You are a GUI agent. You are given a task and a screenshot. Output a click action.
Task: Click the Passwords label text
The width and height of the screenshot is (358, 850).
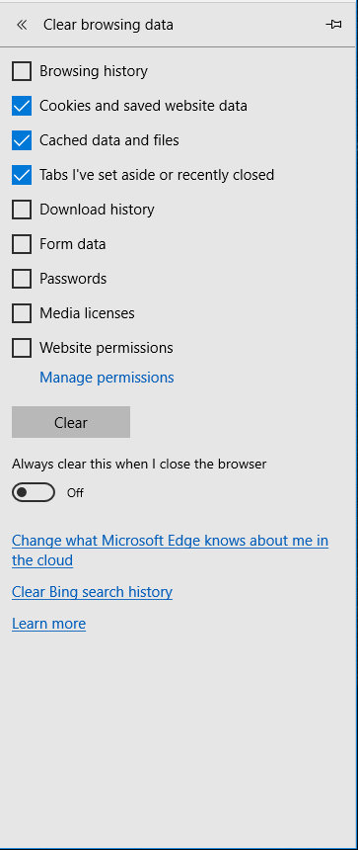(x=73, y=279)
